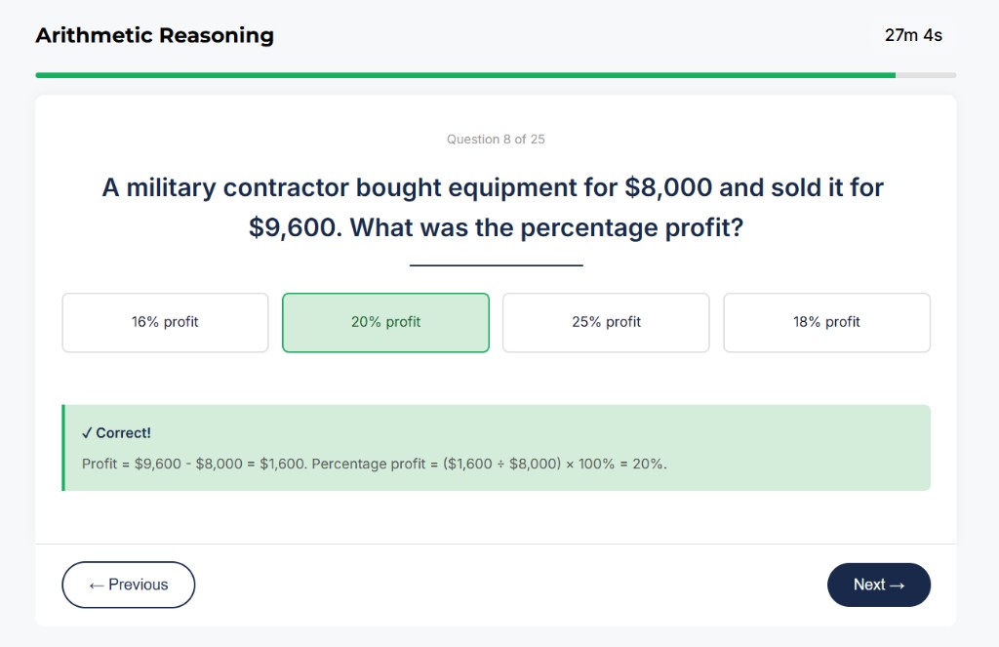Click the left arrow in Previous button
Screen dimensions: 999x647
click(x=96, y=585)
